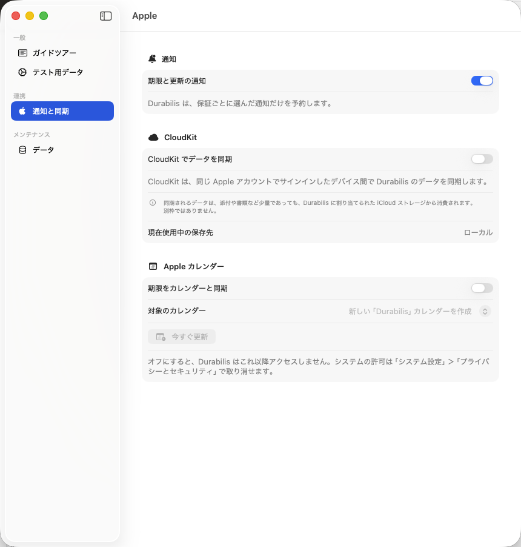Enable CloudKit でデータを同期 switch
The image size is (521, 547).
click(x=482, y=159)
